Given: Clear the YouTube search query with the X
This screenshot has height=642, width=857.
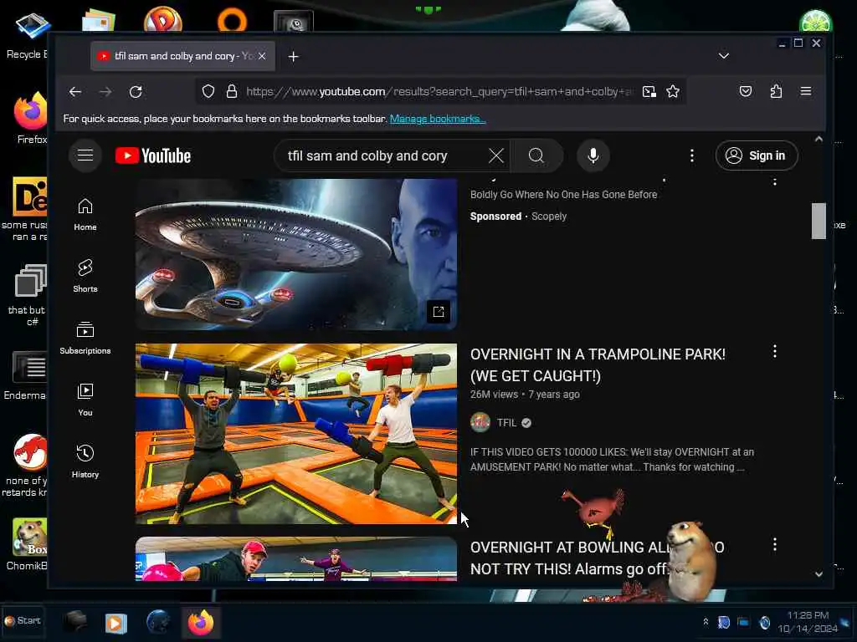Looking at the screenshot, I should [495, 155].
